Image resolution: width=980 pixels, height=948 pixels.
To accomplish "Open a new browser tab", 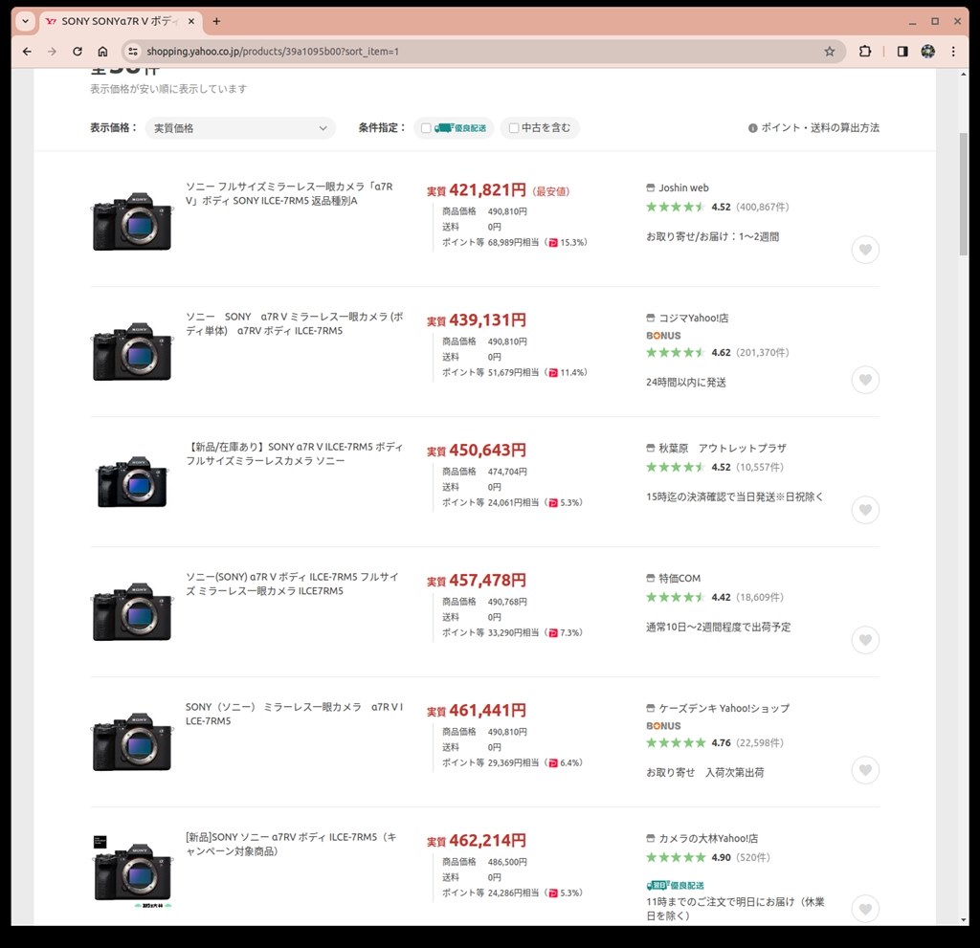I will [x=216, y=21].
